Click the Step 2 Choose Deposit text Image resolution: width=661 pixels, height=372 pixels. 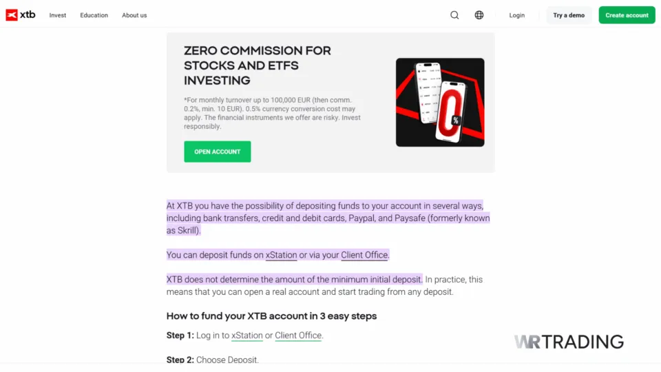[x=212, y=360]
